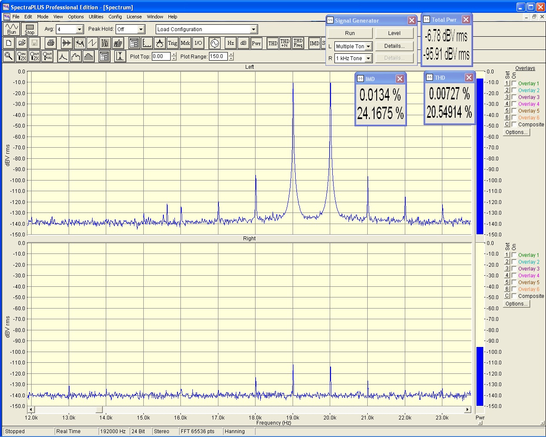This screenshot has height=437, width=546.
Task: Click the L channel Details button
Action: 394,46
